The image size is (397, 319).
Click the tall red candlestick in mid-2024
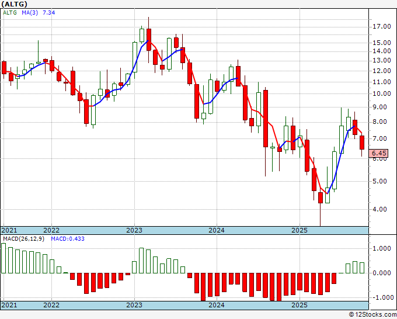coord(265,119)
